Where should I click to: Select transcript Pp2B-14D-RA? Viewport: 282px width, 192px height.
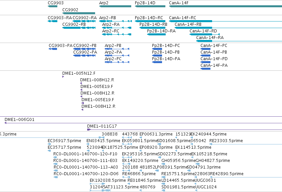click(156, 34)
